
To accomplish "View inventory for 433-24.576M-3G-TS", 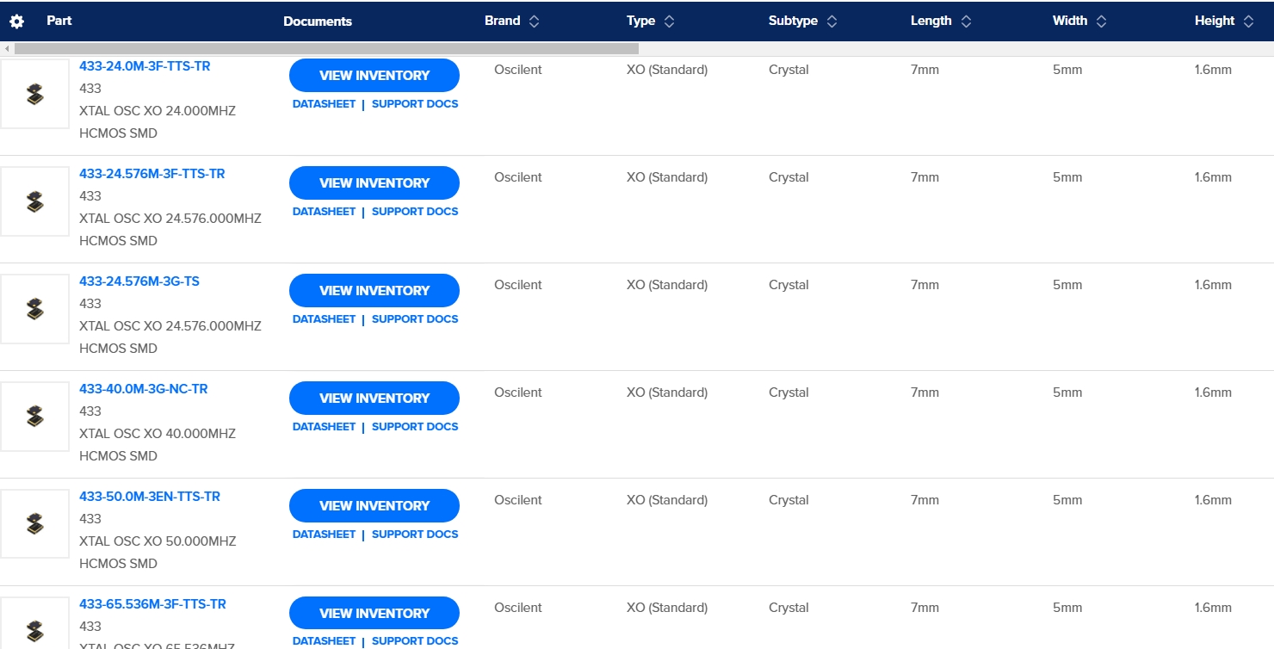I will tap(374, 291).
